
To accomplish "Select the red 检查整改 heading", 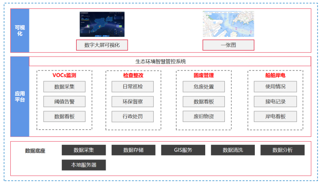I will pos(133,75).
